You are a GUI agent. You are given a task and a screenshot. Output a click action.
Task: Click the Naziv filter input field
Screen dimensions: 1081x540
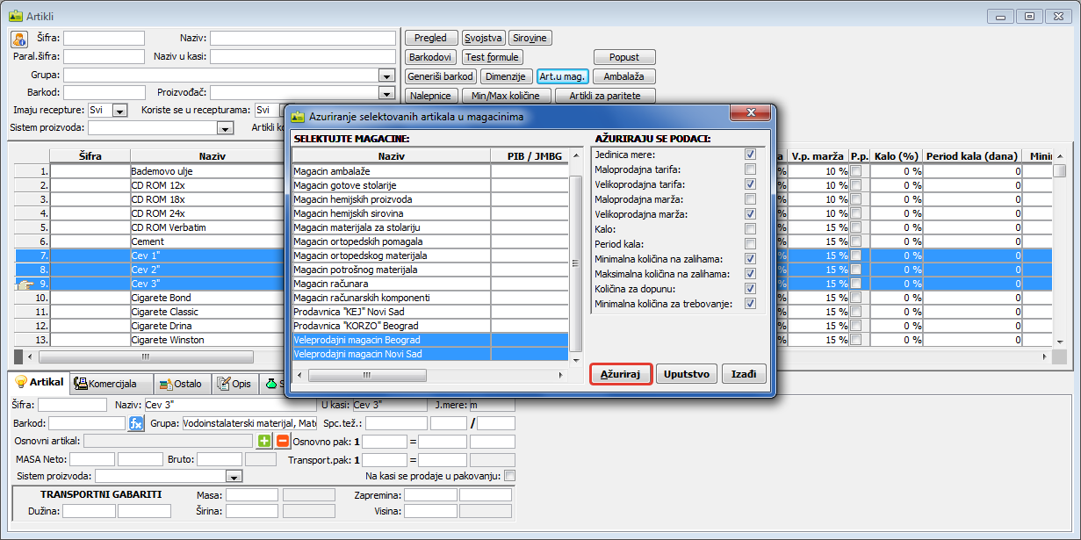302,39
